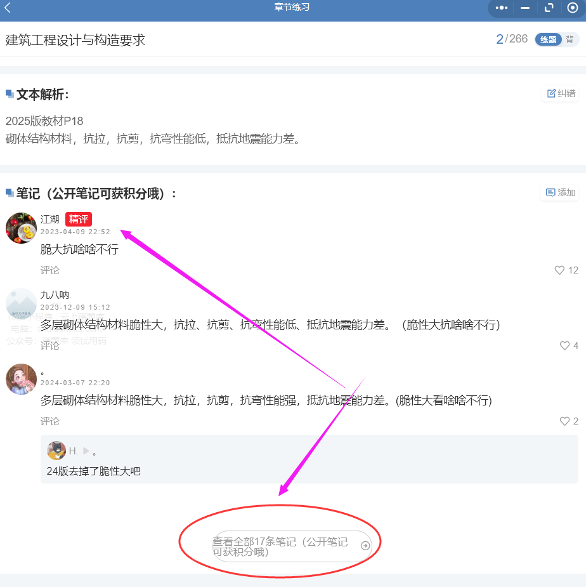The height and width of the screenshot is (587, 586).
Task: Click note text 脆大抗啥啥不行
Action: click(79, 249)
